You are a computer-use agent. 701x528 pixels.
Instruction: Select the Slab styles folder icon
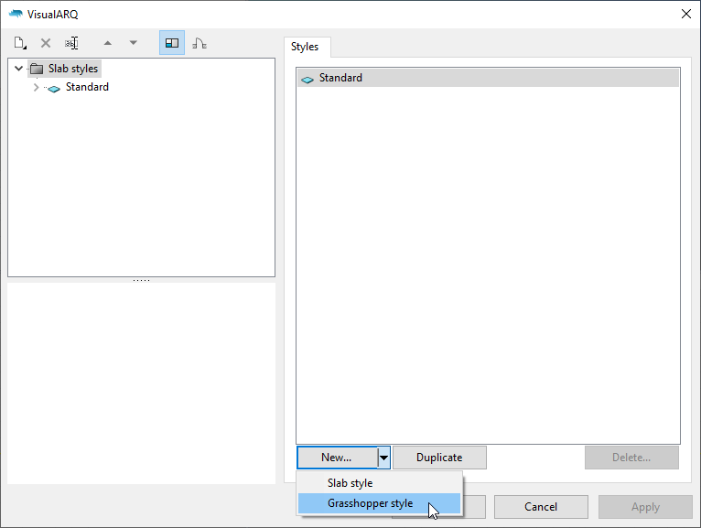pyautogui.click(x=37, y=69)
